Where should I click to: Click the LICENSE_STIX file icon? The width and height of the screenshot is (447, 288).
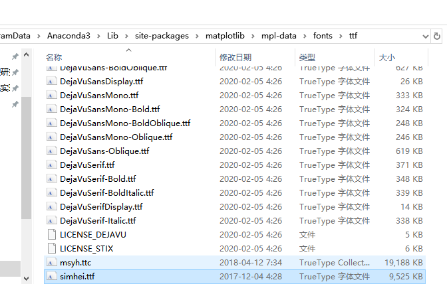click(x=52, y=248)
